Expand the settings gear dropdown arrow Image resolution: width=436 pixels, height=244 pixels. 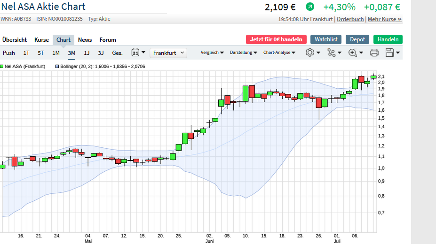point(318,53)
